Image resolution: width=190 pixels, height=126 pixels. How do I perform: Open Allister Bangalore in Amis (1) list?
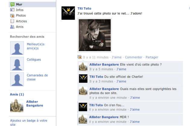click(35, 103)
